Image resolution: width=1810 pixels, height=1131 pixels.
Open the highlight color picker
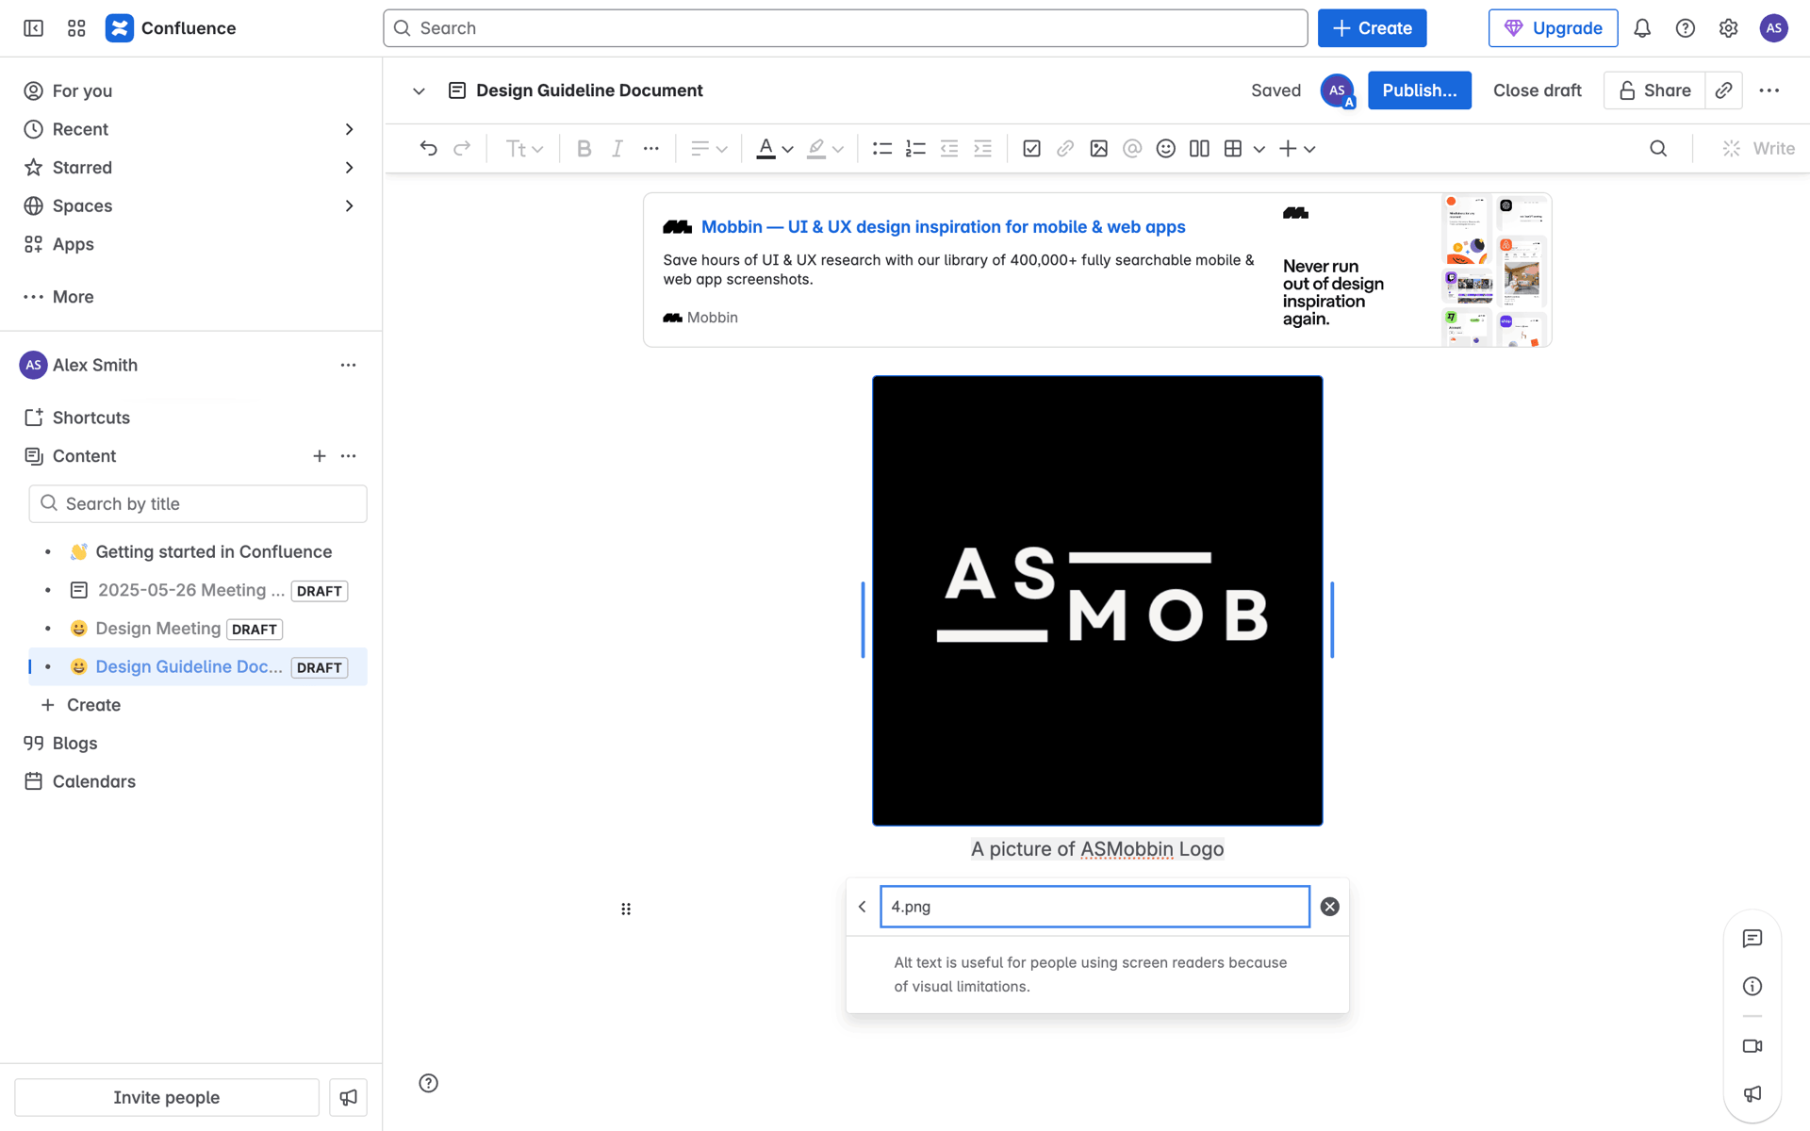(x=837, y=149)
